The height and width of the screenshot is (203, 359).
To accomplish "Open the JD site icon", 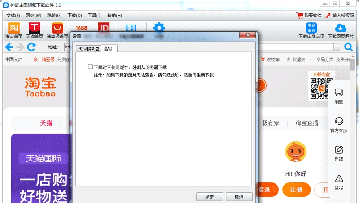I will [x=104, y=27].
